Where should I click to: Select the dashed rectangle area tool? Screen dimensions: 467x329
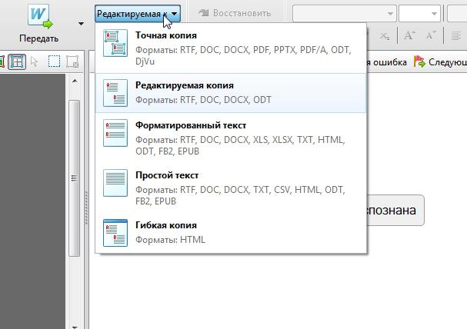point(55,61)
